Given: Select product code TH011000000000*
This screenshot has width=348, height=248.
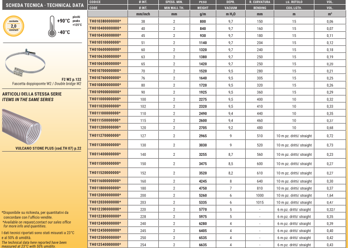Looking at the screenshot, I should coord(105,99).
